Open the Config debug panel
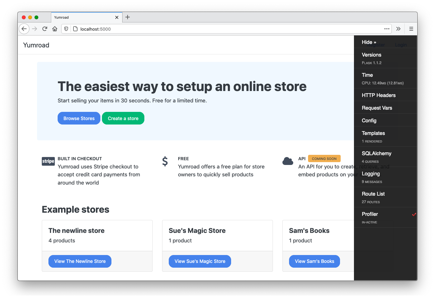Image resolution: width=435 pixels, height=304 pixels. click(x=385, y=120)
